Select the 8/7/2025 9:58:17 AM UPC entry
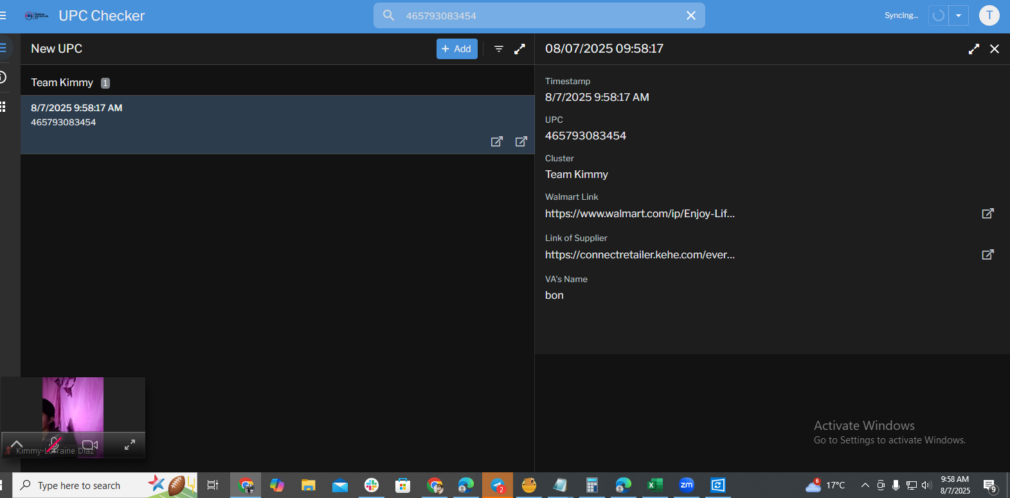The height and width of the screenshot is (498, 1010). tap(278, 125)
